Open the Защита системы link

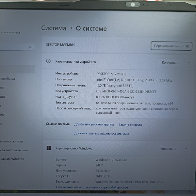point(130,125)
